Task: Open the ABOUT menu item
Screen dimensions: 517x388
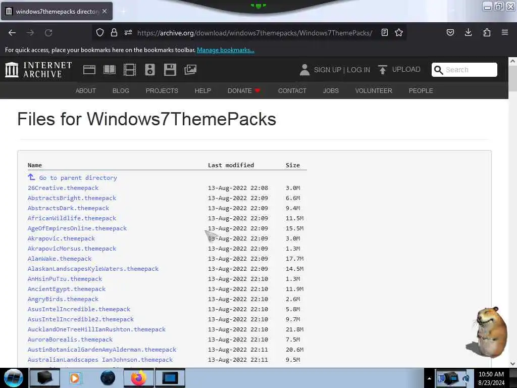Action: [x=86, y=91]
